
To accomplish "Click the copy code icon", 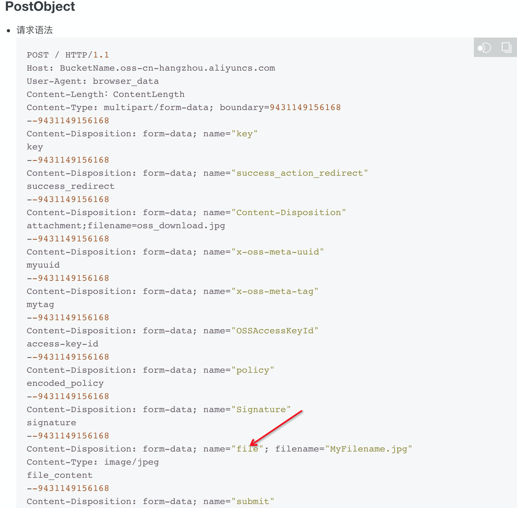I will (x=506, y=48).
